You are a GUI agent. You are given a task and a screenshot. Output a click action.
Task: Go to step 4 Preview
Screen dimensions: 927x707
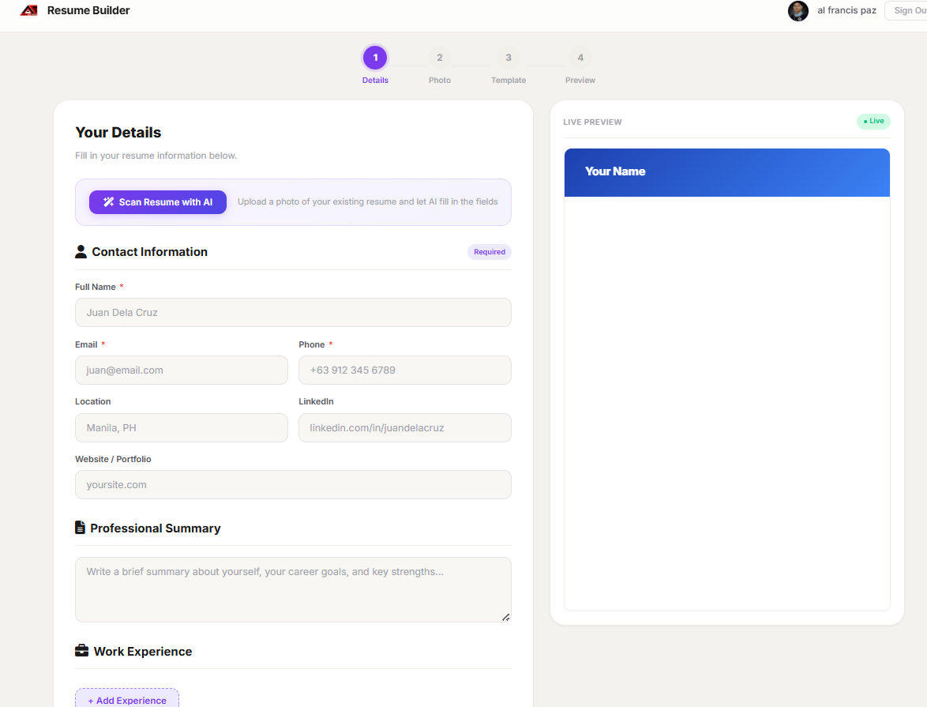[580, 58]
